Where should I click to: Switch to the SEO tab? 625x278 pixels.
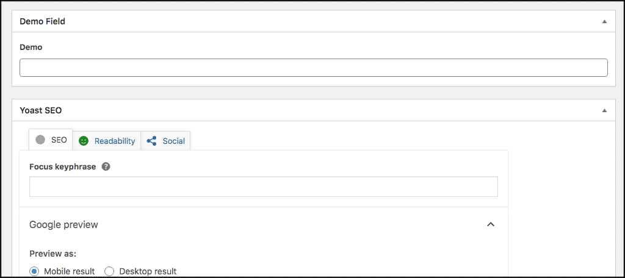pos(51,140)
